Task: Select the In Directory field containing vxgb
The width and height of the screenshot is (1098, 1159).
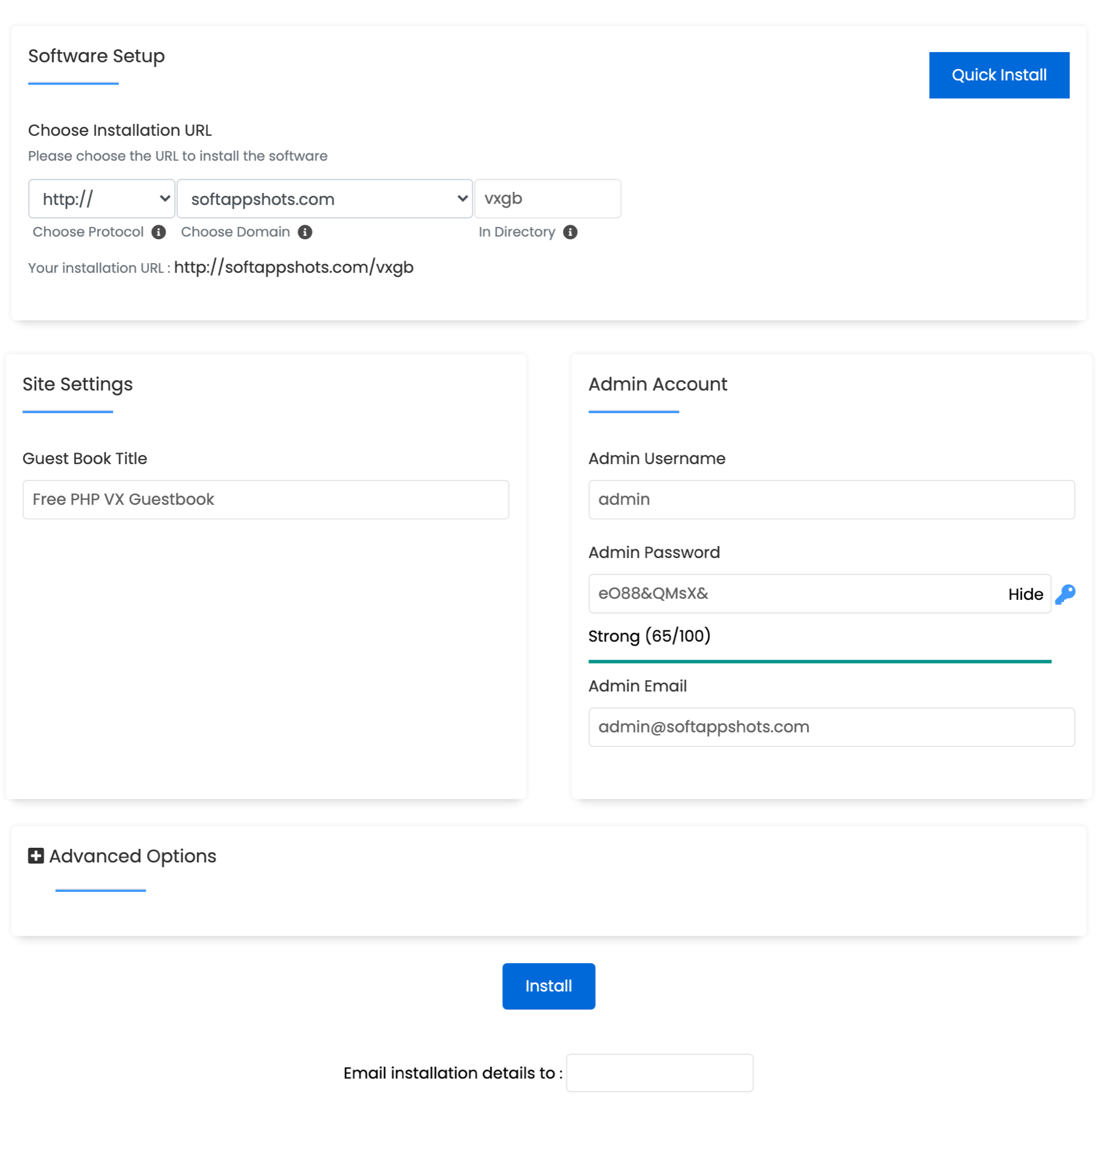Action: coord(548,199)
